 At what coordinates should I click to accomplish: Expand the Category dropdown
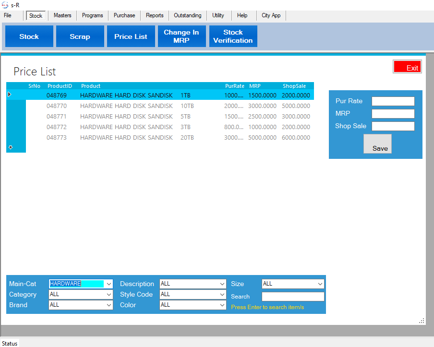point(108,294)
